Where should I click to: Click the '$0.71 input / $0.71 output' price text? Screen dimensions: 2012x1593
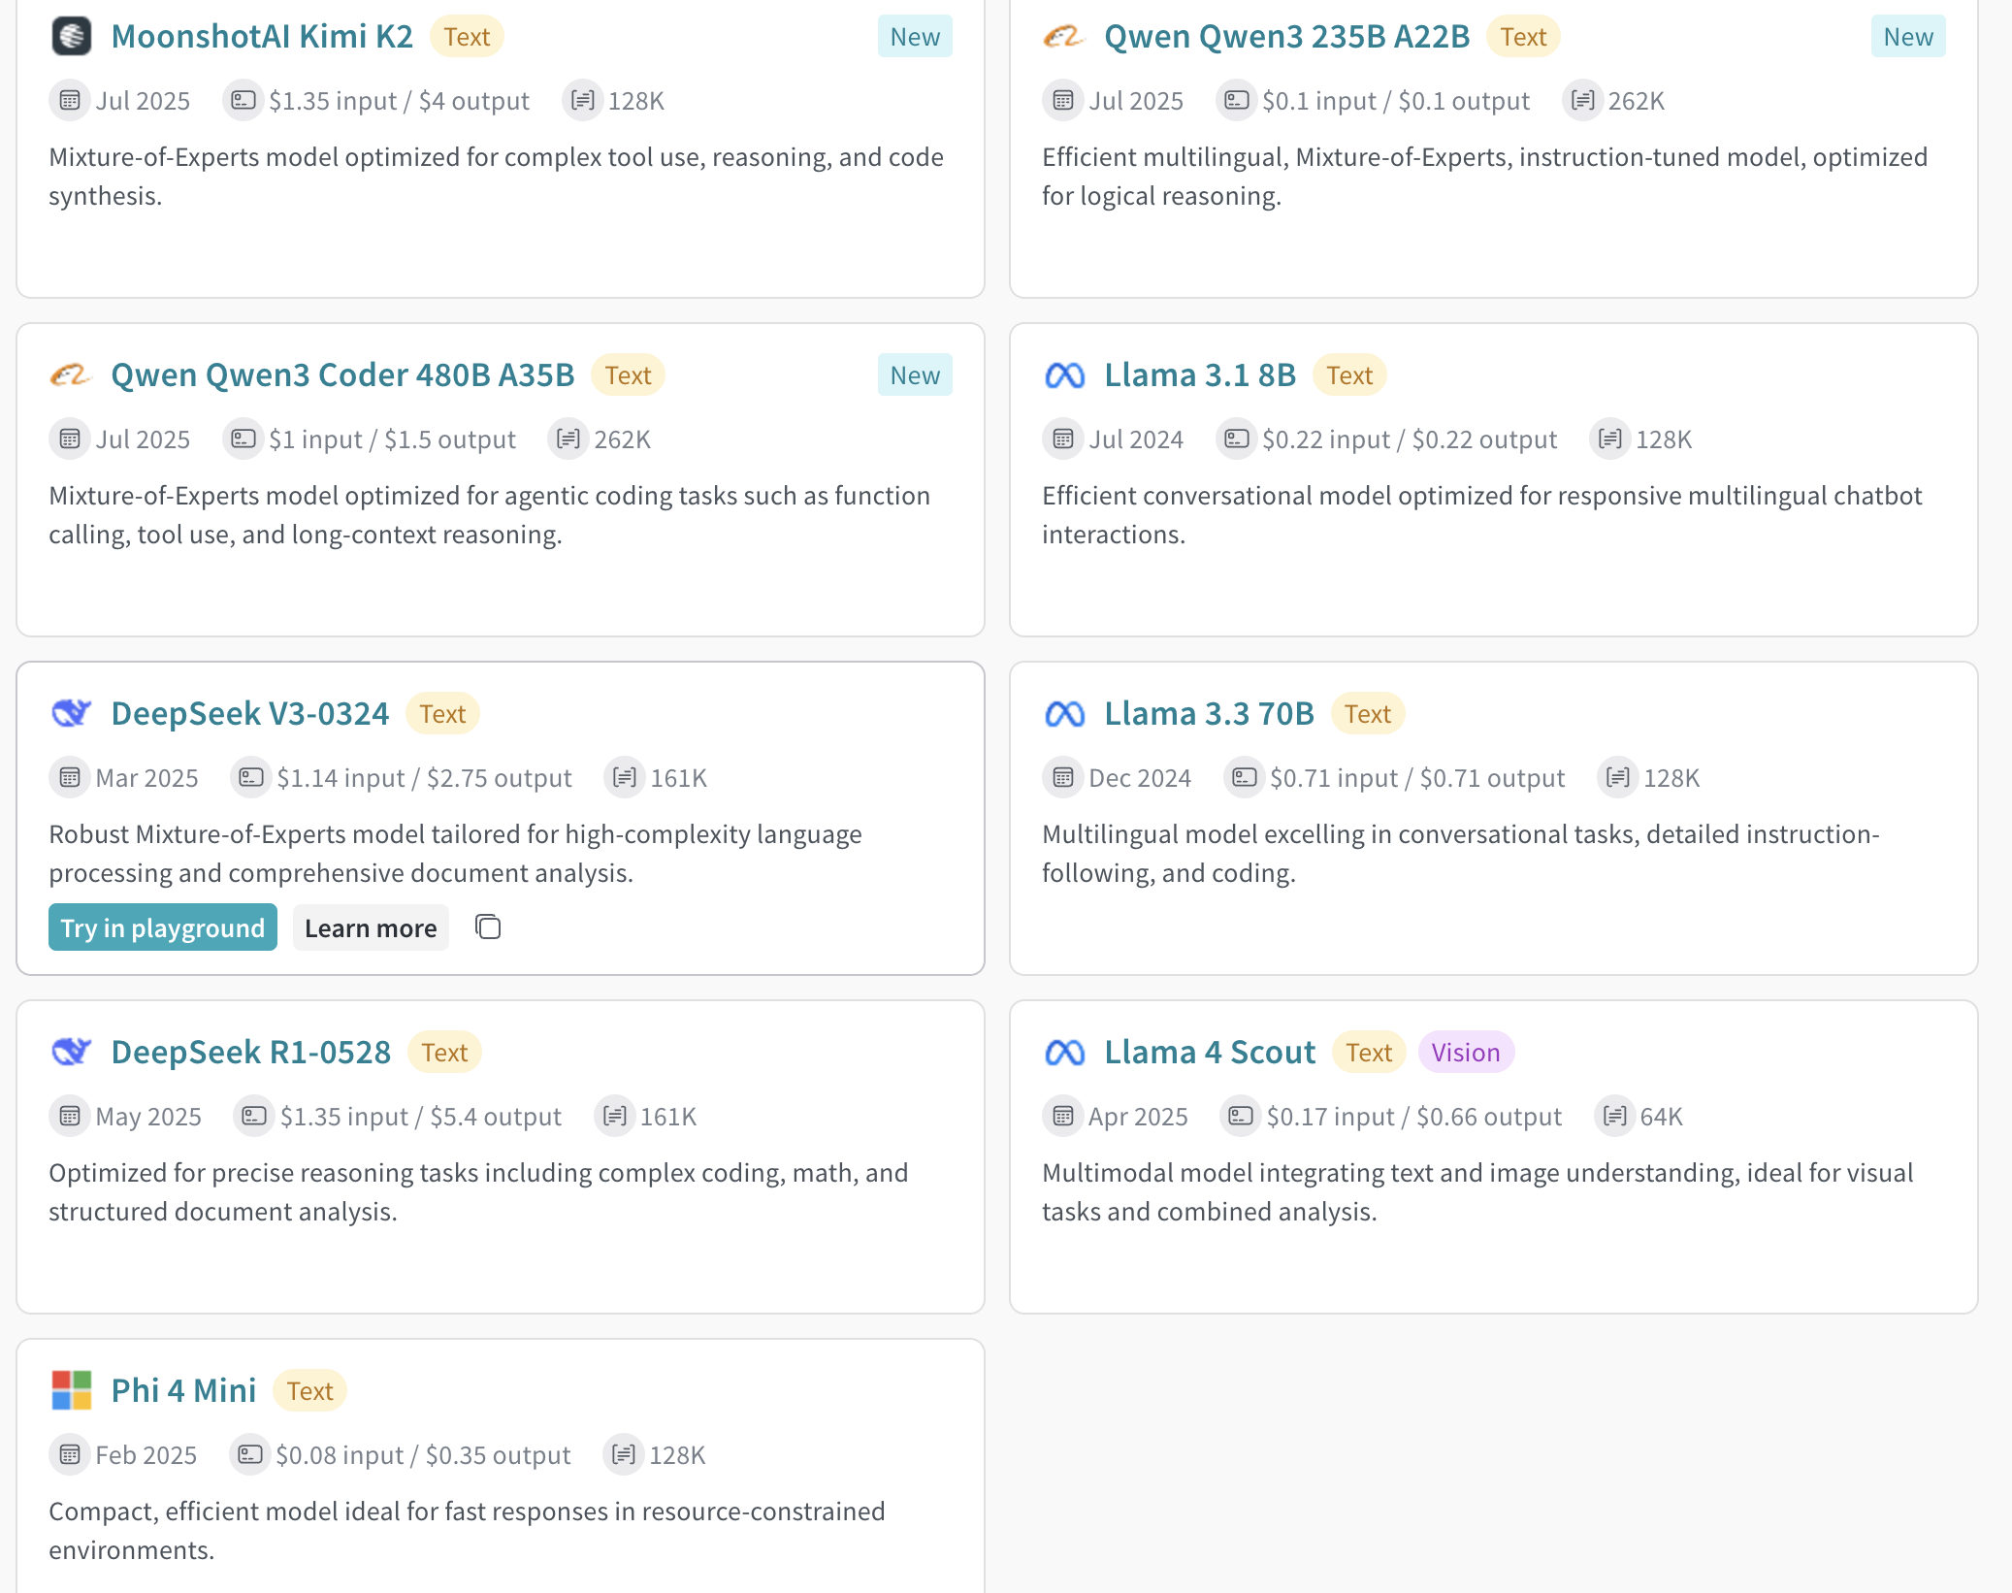click(x=1417, y=778)
